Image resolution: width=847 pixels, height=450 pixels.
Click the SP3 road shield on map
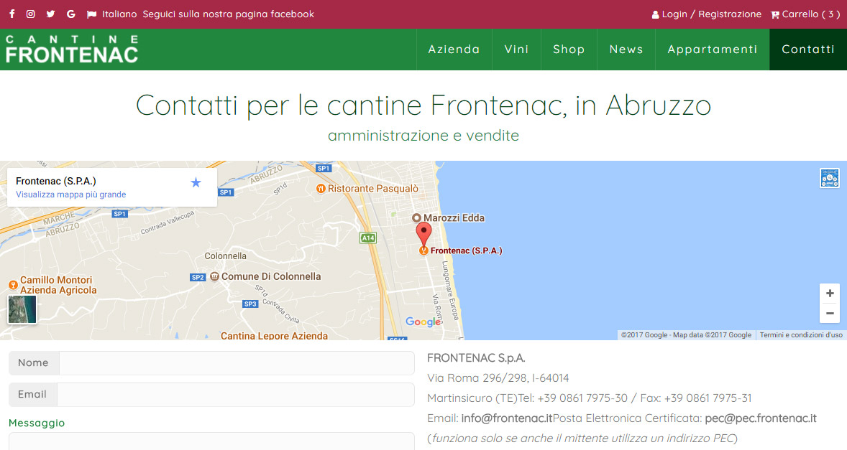tap(250, 304)
